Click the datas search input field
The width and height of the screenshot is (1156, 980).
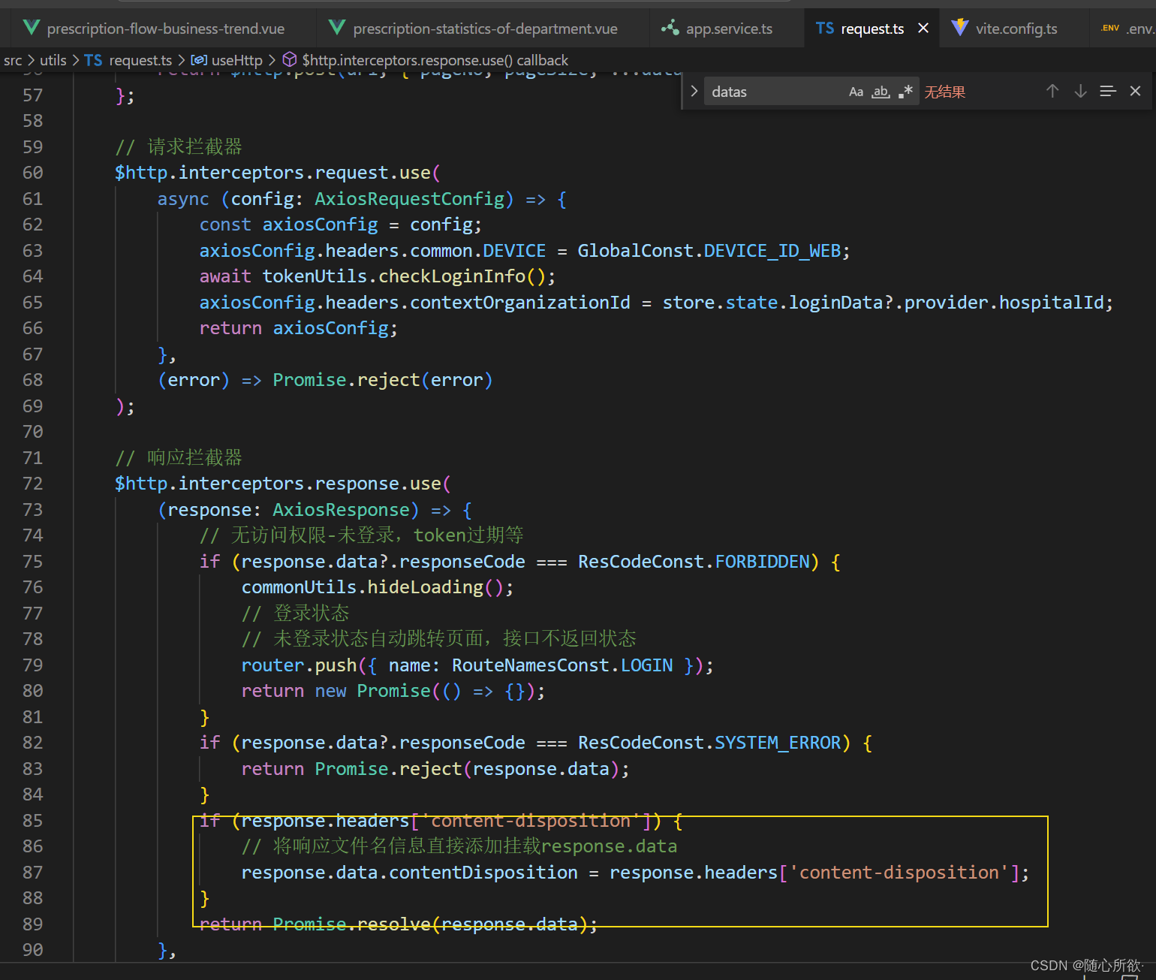773,92
